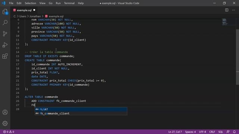Open the File menu
The width and height of the screenshot is (239, 134).
pos(11,3)
